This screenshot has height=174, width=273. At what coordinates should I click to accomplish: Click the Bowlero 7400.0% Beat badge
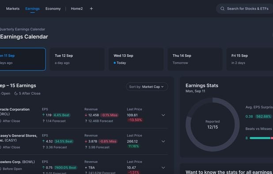tap(65, 167)
